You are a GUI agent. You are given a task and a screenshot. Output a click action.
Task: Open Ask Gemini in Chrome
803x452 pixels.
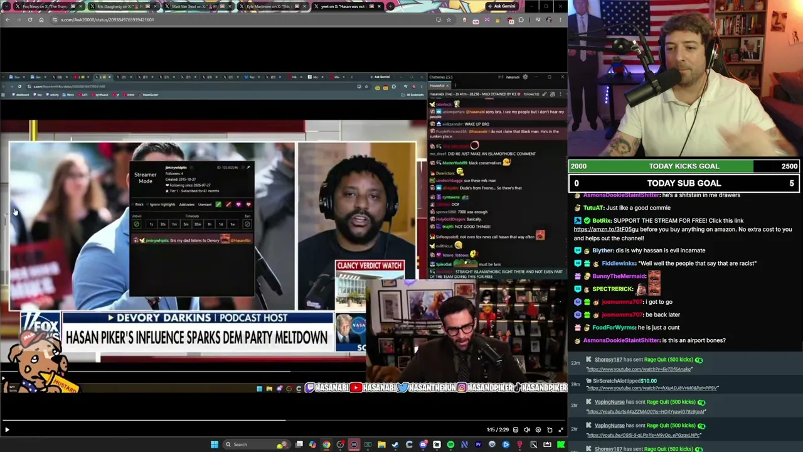501,6
